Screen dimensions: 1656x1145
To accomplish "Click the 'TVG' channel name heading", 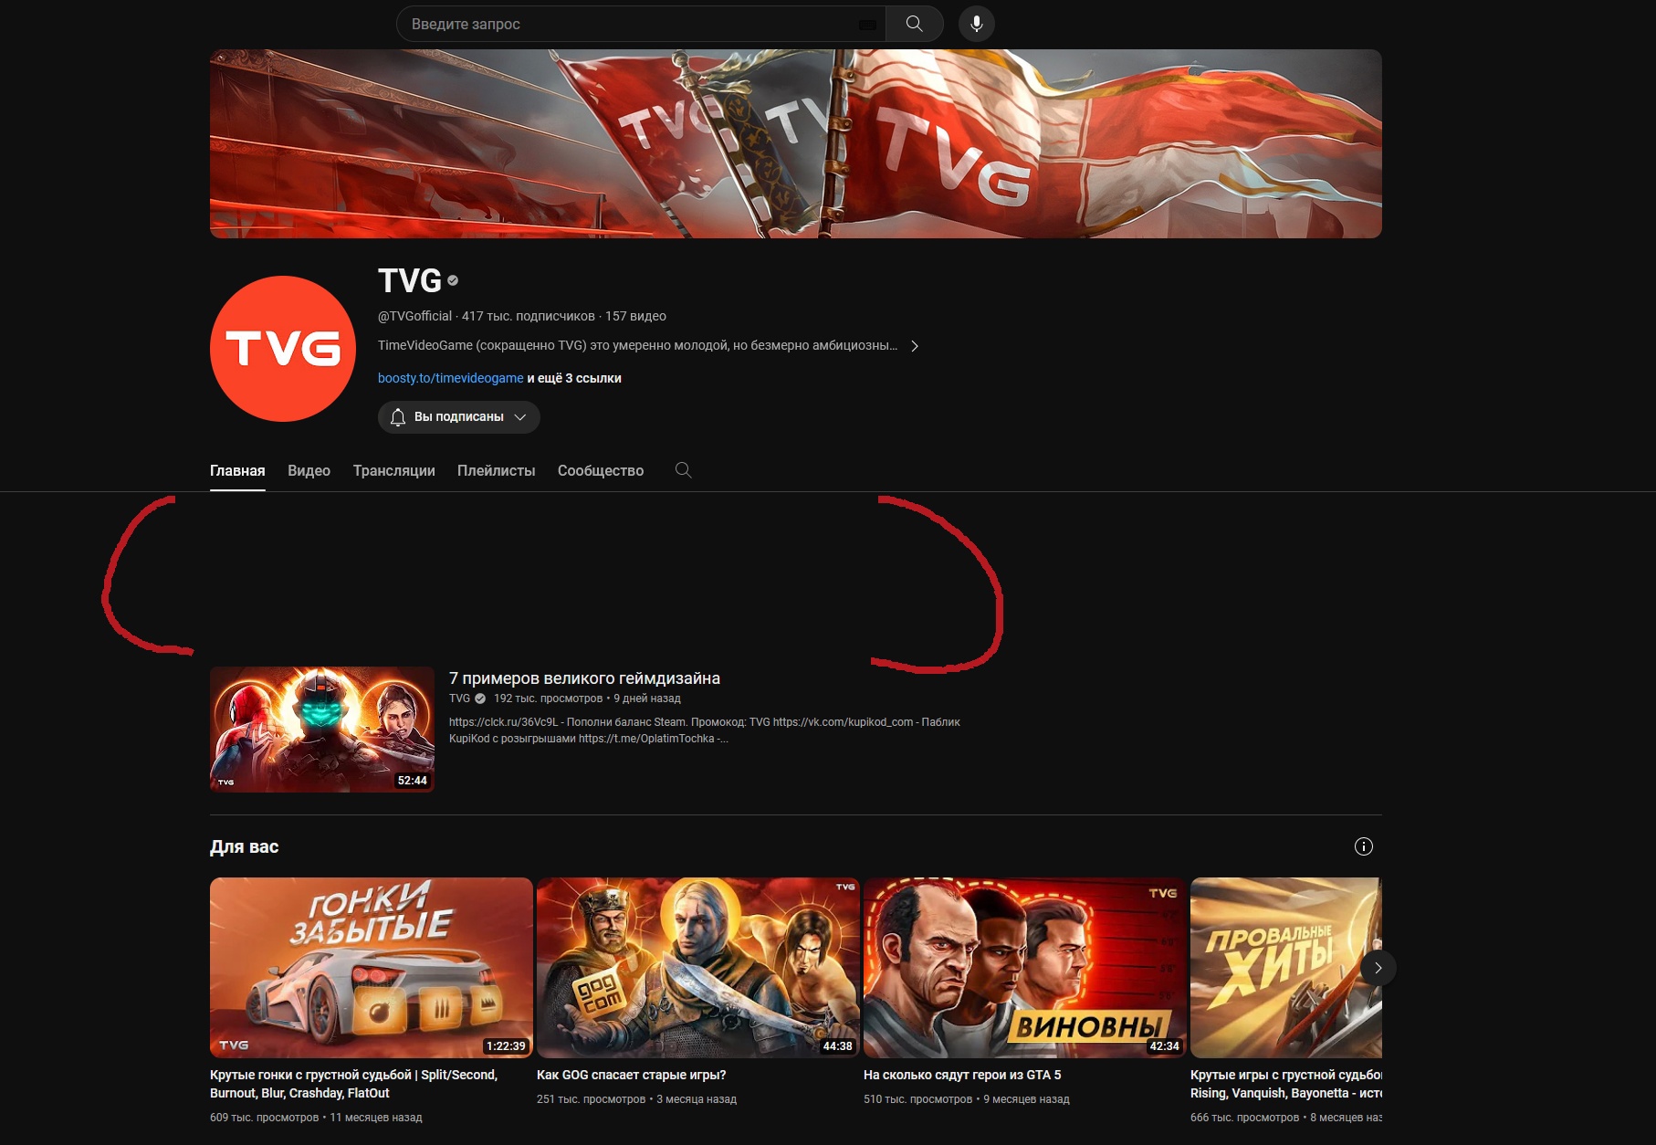I will 410,280.
